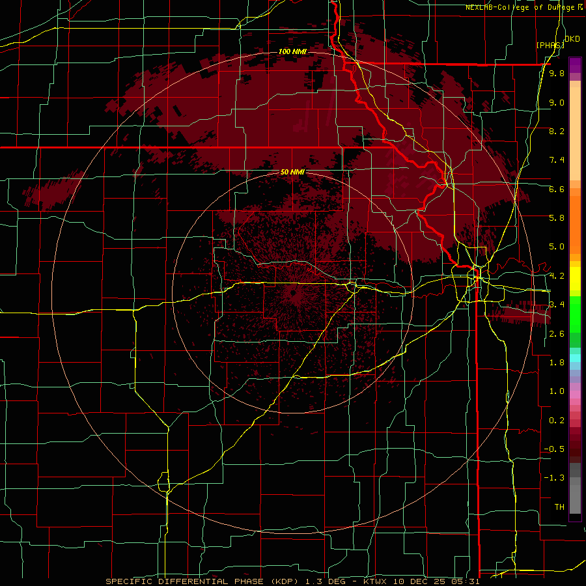Pick the yellow swatch on the color bar
586x586 pixels.
[x=575, y=279]
